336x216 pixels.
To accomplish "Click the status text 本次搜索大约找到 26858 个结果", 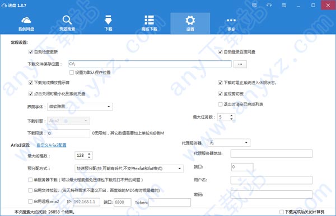I will 44,212.
